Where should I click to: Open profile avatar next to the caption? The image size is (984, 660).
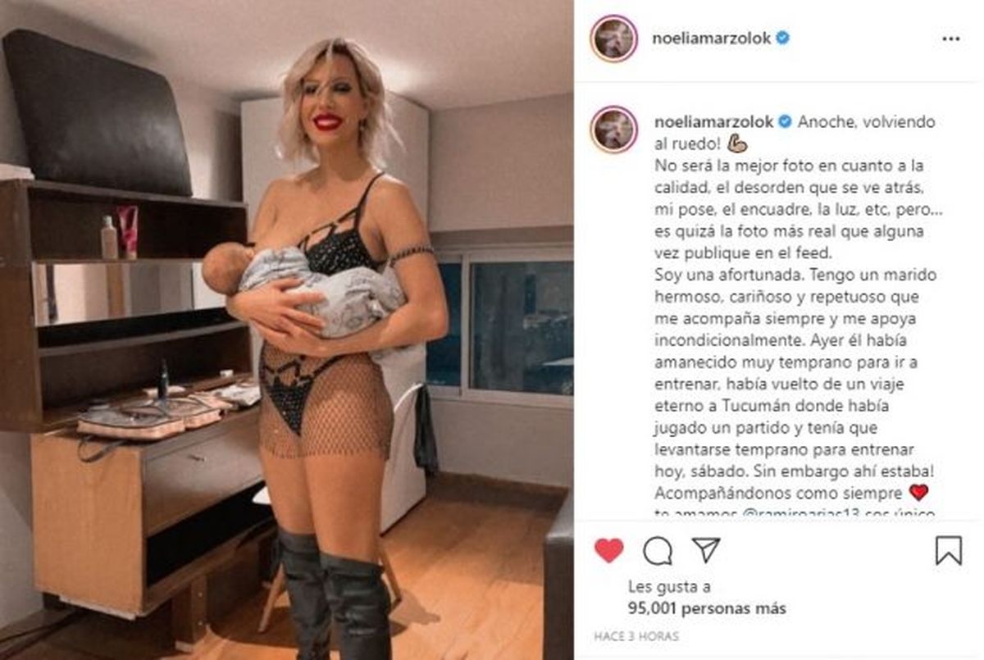click(x=613, y=130)
